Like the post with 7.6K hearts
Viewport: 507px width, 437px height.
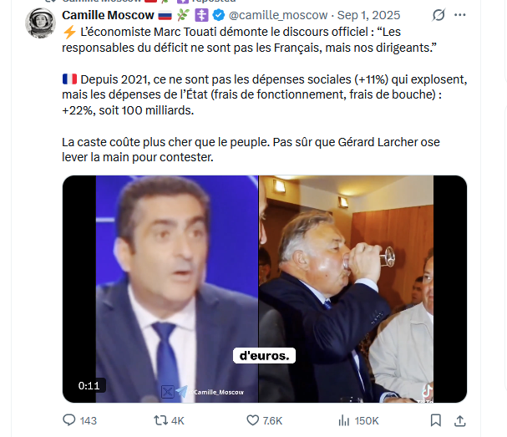264,420
